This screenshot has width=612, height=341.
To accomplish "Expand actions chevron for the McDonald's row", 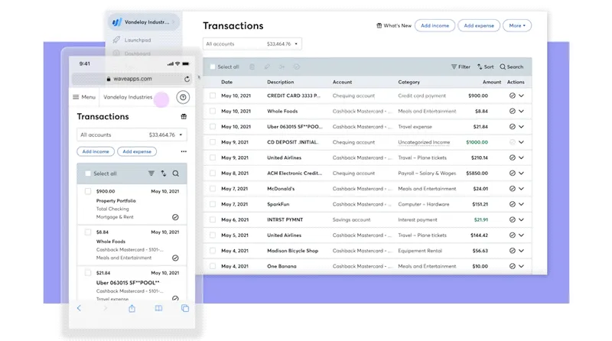I will click(522, 189).
